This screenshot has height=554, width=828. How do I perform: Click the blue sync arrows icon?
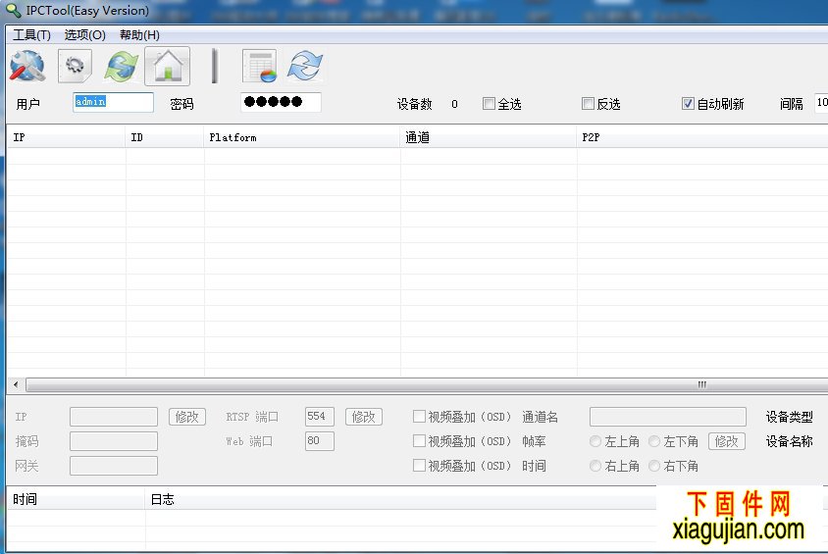tap(305, 66)
